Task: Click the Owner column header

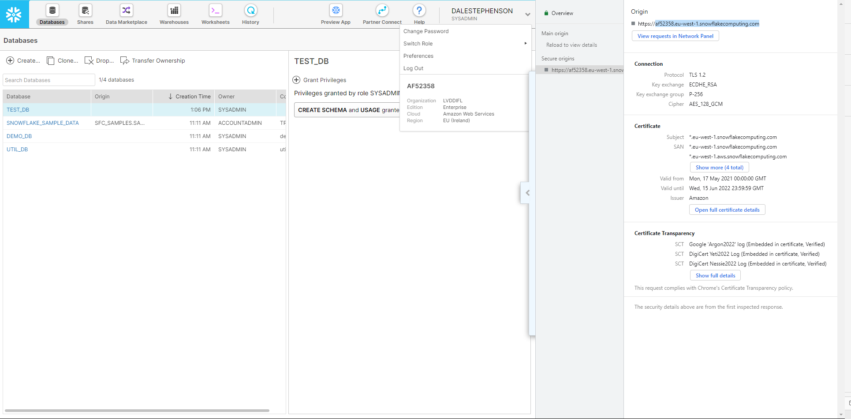Action: [245, 97]
